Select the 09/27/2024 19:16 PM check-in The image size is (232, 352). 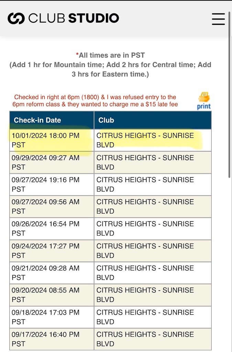coord(45,184)
